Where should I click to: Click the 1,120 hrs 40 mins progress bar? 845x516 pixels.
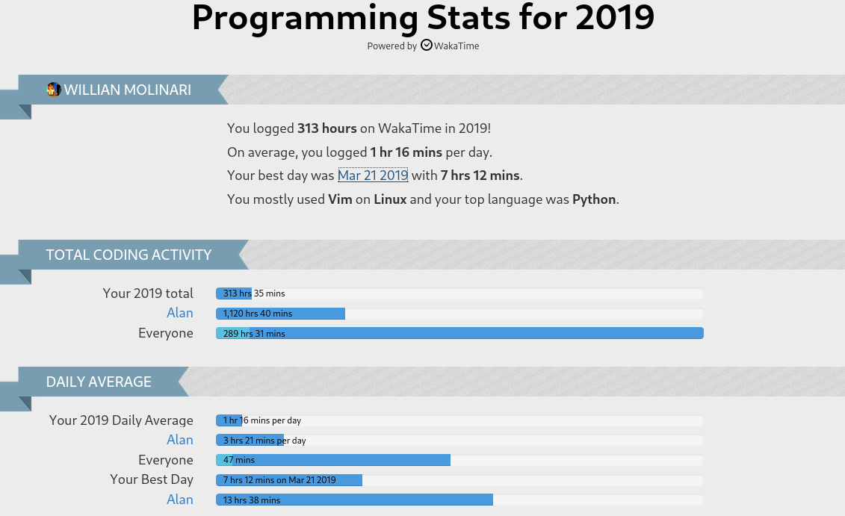click(459, 314)
